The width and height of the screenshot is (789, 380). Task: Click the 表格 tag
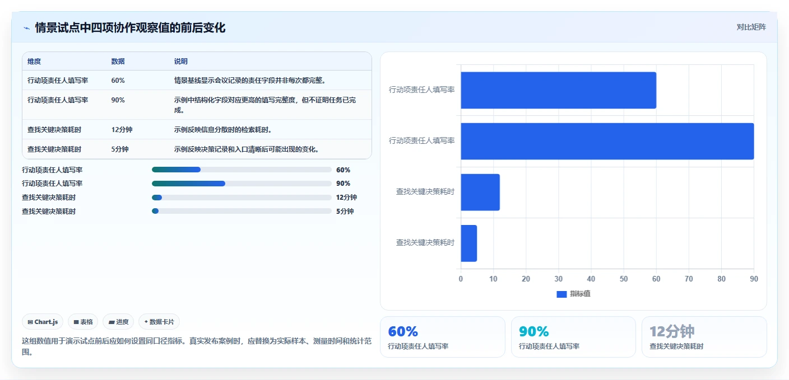point(83,322)
